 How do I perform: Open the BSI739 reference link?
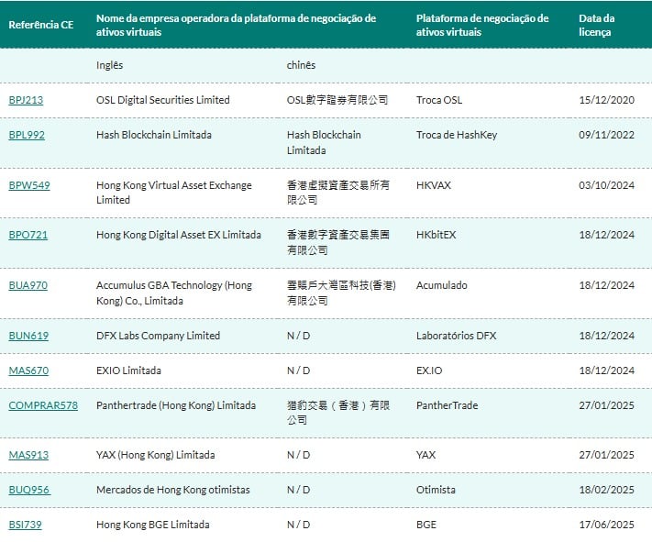tap(25, 525)
